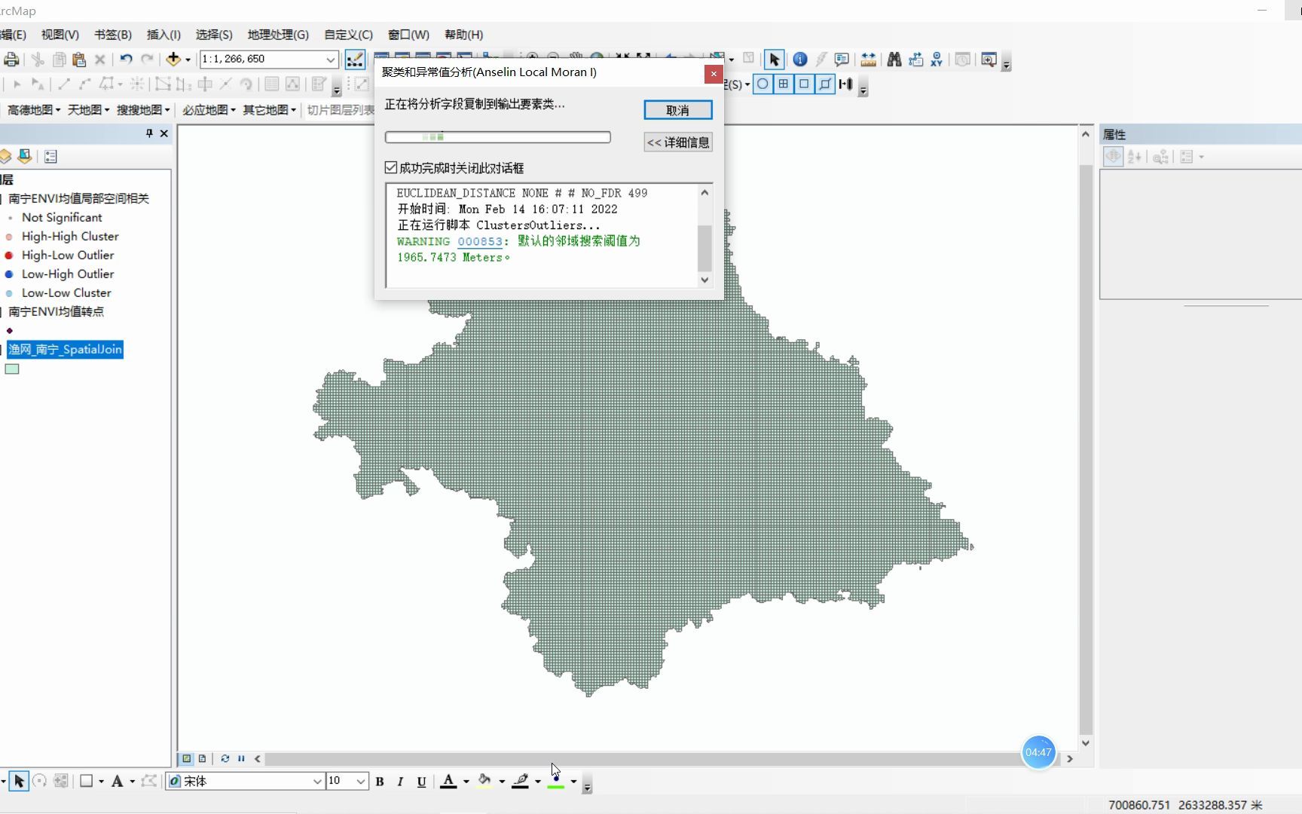The image size is (1302, 814).
Task: Open the Go To XY tool
Action: tap(937, 60)
